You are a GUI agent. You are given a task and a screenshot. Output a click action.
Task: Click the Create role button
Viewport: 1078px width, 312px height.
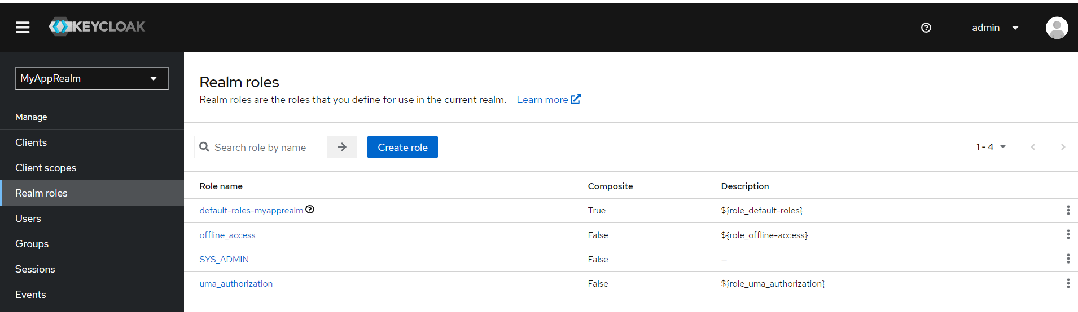(x=402, y=147)
